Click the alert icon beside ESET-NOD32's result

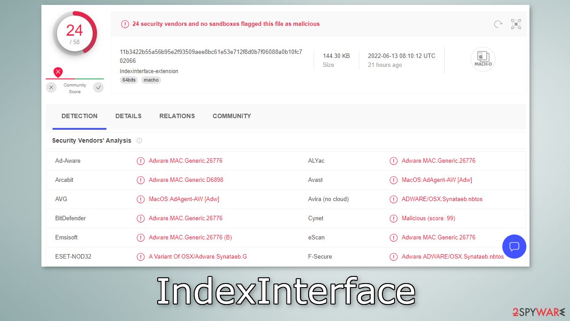pyautogui.click(x=141, y=256)
